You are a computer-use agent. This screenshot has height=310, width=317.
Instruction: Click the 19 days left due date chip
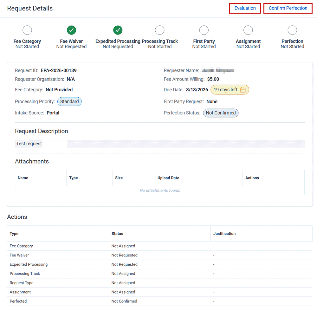click(226, 90)
